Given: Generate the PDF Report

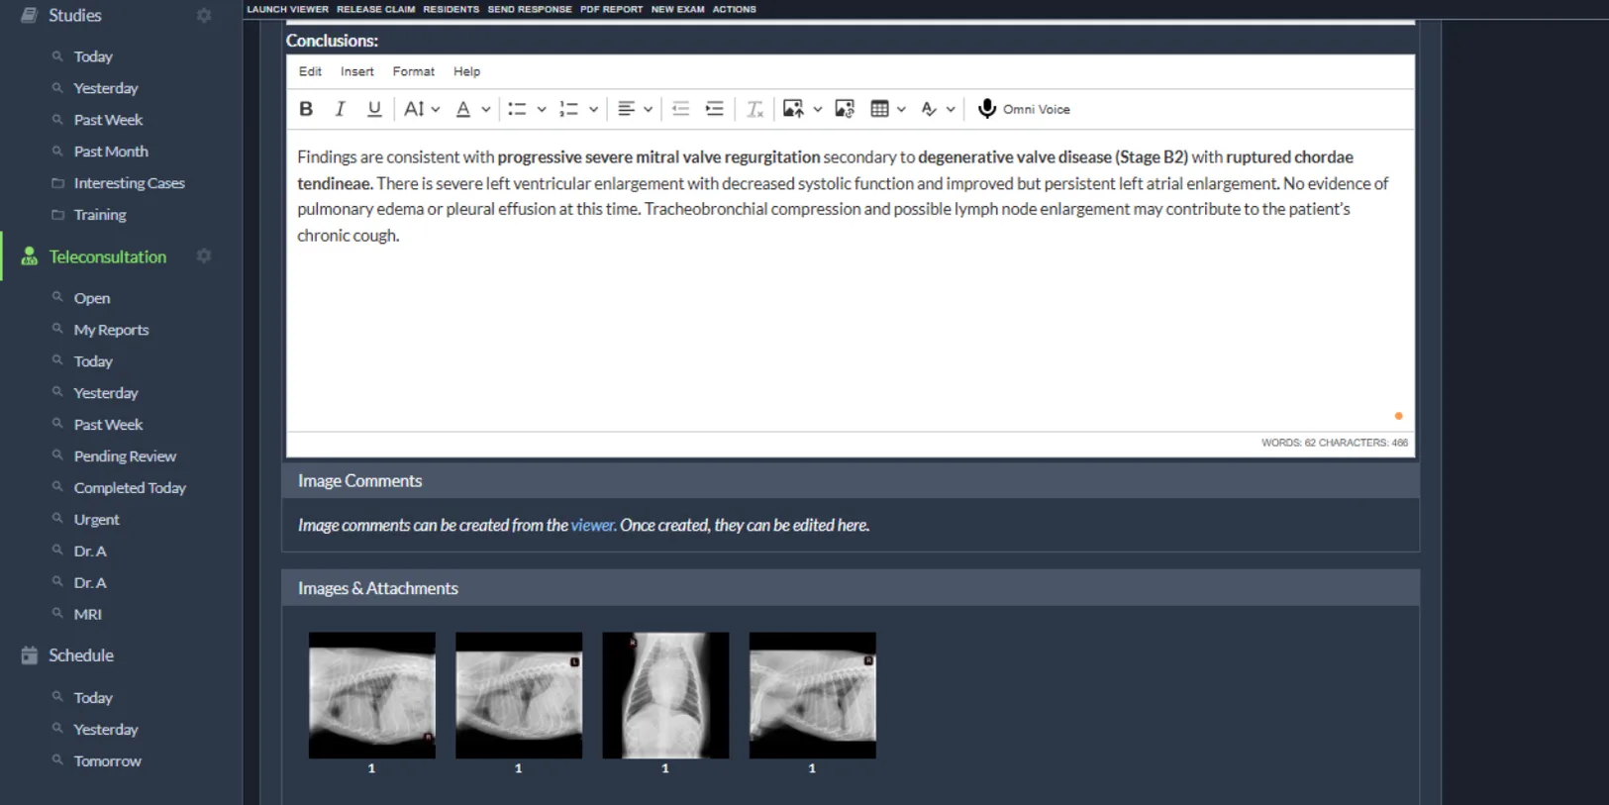Looking at the screenshot, I should tap(611, 9).
